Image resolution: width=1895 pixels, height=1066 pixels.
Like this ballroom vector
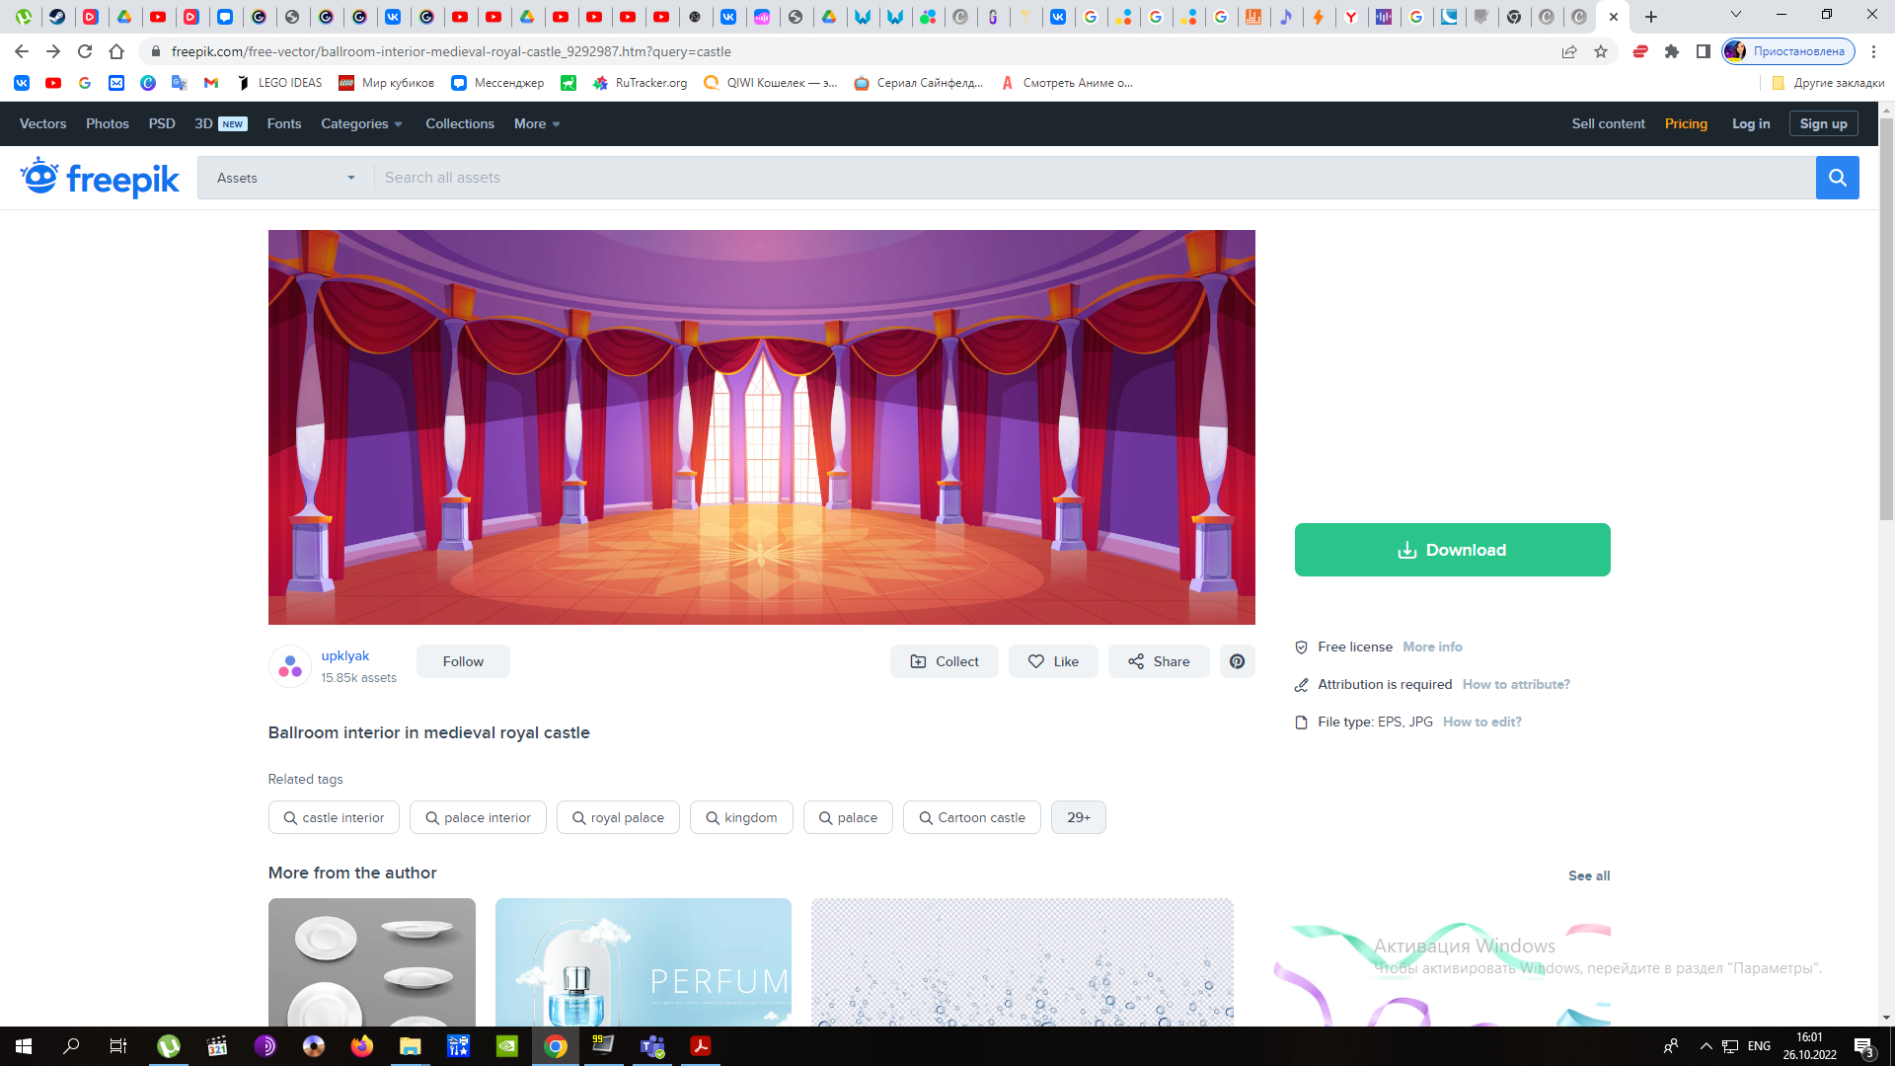pos(1053,661)
